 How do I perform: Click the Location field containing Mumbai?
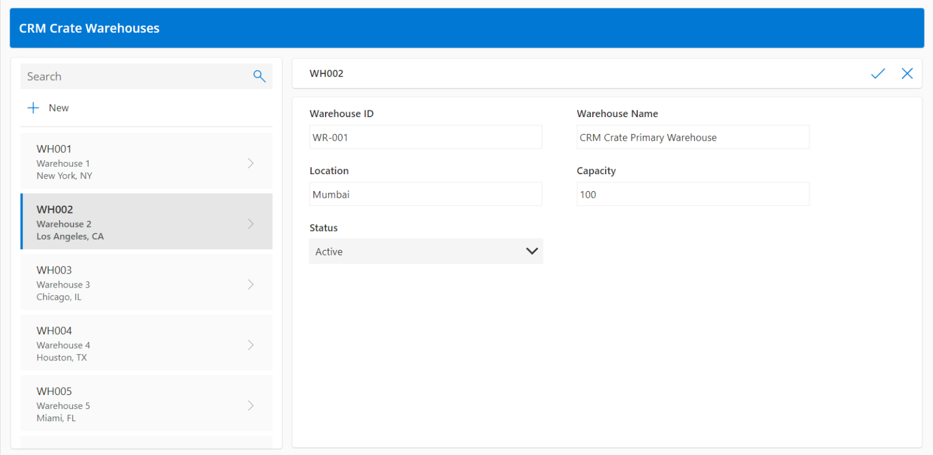pyautogui.click(x=425, y=194)
